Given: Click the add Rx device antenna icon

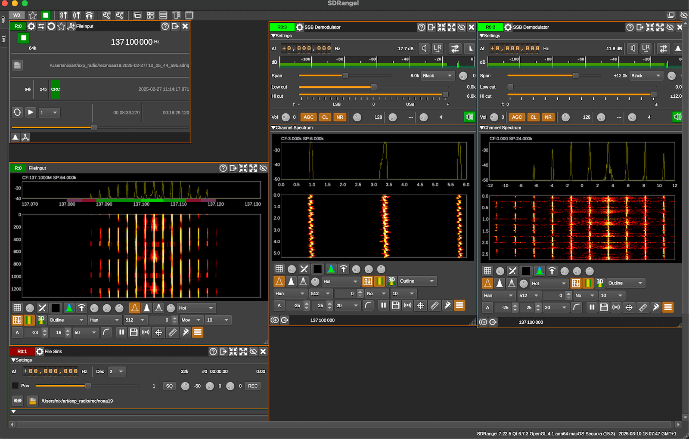Looking at the screenshot, I should [x=63, y=15].
